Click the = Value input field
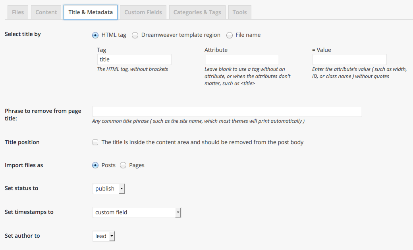 pyautogui.click(x=349, y=59)
